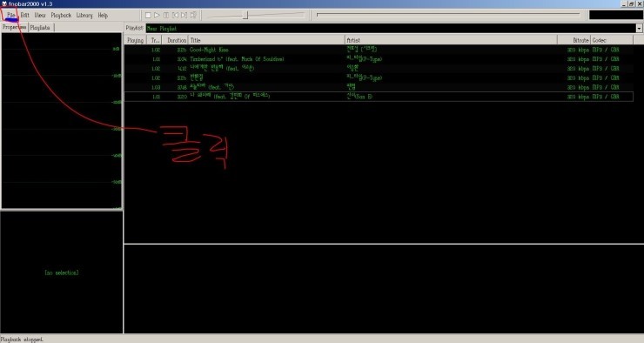Select the sixth highlighted playlist track title
The width and height of the screenshot is (644, 343).
(230, 97)
